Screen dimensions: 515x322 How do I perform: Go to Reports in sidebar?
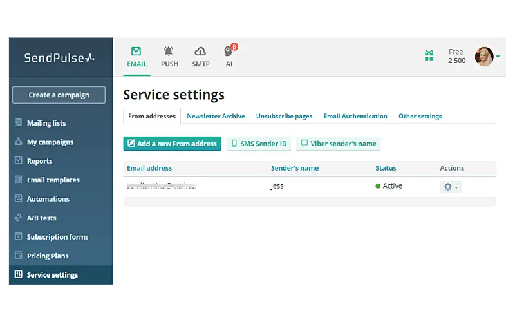point(39,161)
